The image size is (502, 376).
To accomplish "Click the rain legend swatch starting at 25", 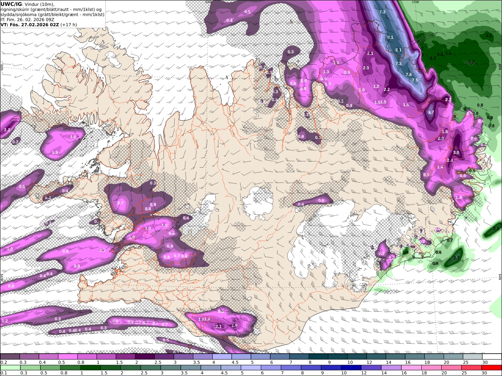I will click(x=471, y=367).
